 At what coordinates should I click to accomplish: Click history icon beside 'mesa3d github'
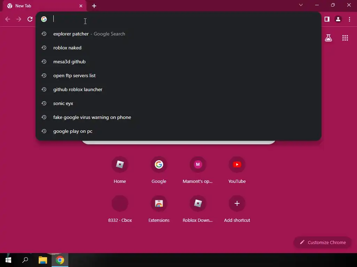(x=44, y=62)
